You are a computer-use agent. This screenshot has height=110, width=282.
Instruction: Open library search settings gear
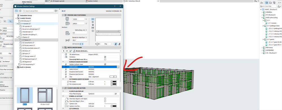56,11
